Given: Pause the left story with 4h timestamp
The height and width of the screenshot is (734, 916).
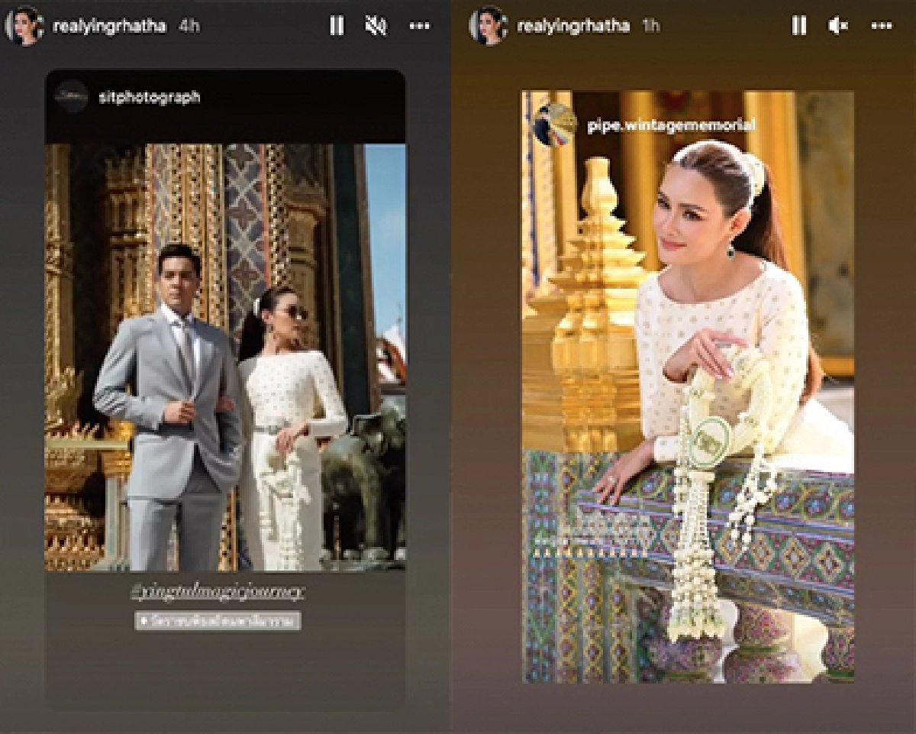Looking at the screenshot, I should click(336, 26).
